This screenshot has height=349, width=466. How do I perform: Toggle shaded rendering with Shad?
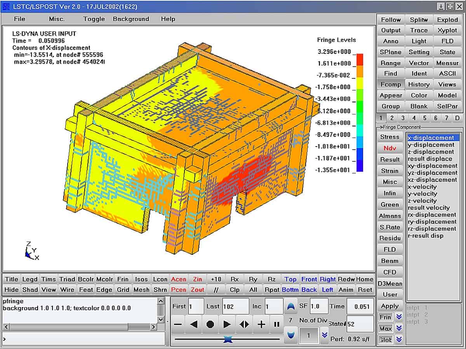30,289
